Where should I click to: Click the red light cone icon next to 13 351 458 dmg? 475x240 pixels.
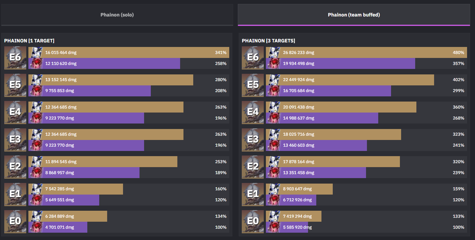tap(274, 173)
